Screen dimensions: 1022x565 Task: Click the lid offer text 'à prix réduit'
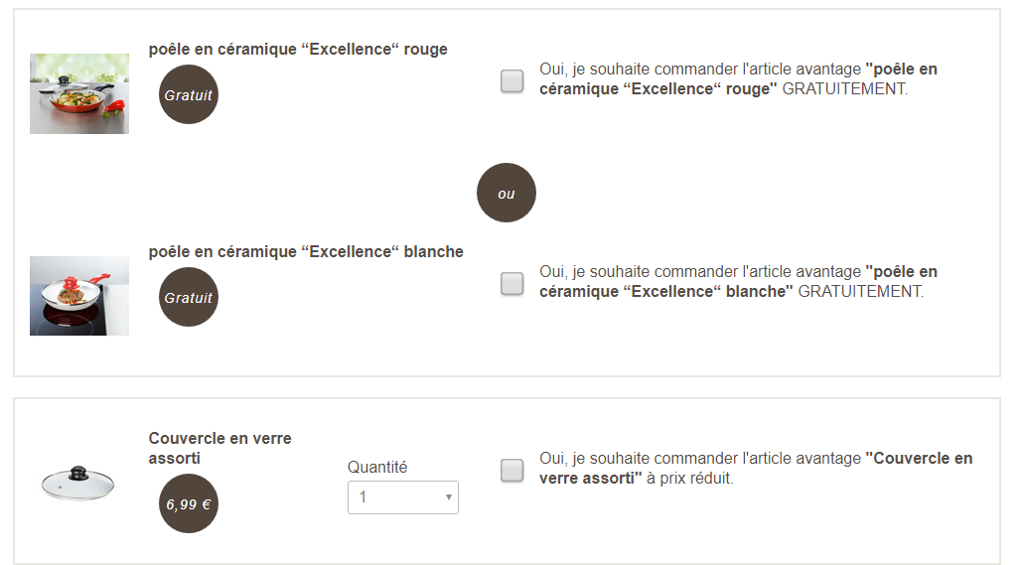click(x=690, y=479)
